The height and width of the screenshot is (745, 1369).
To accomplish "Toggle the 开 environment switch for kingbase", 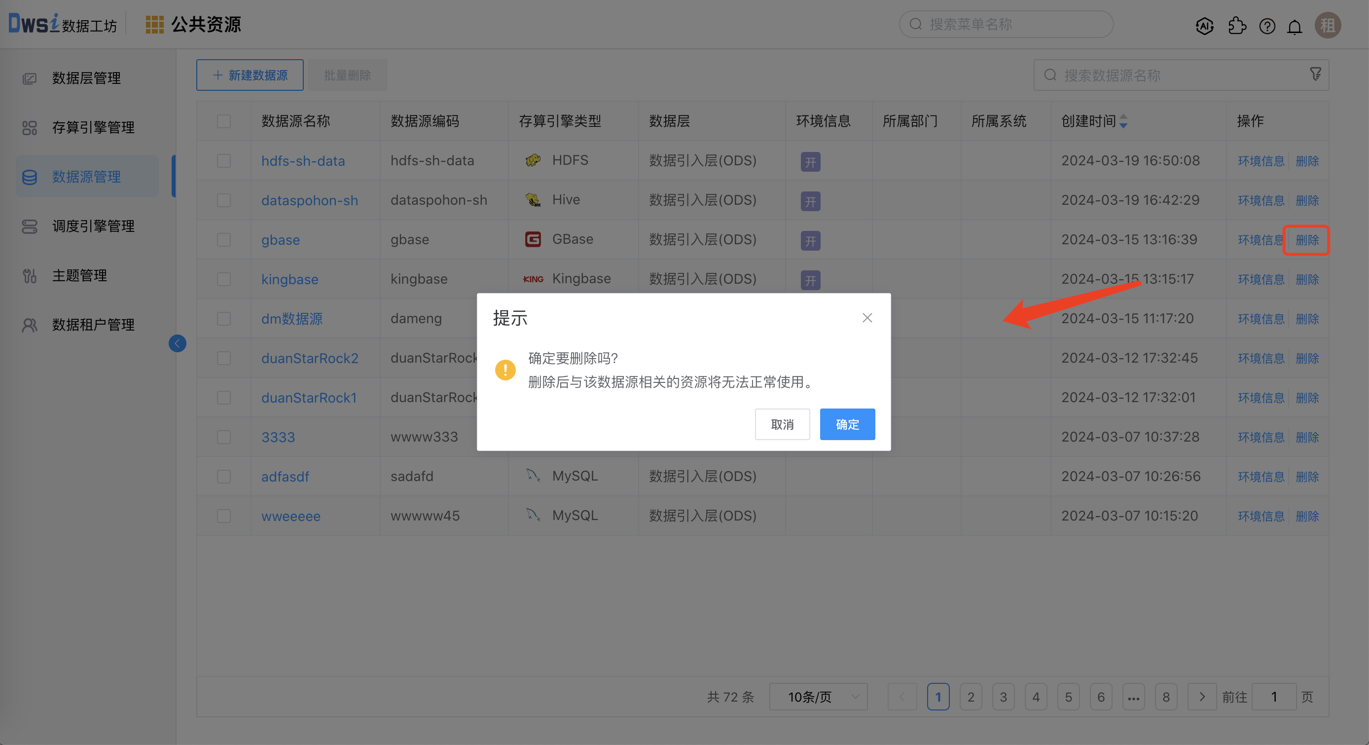I will [810, 280].
